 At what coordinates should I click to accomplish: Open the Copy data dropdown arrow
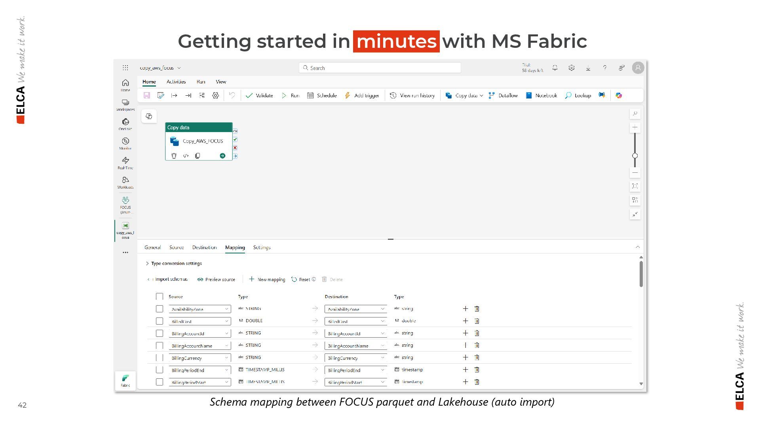click(481, 96)
